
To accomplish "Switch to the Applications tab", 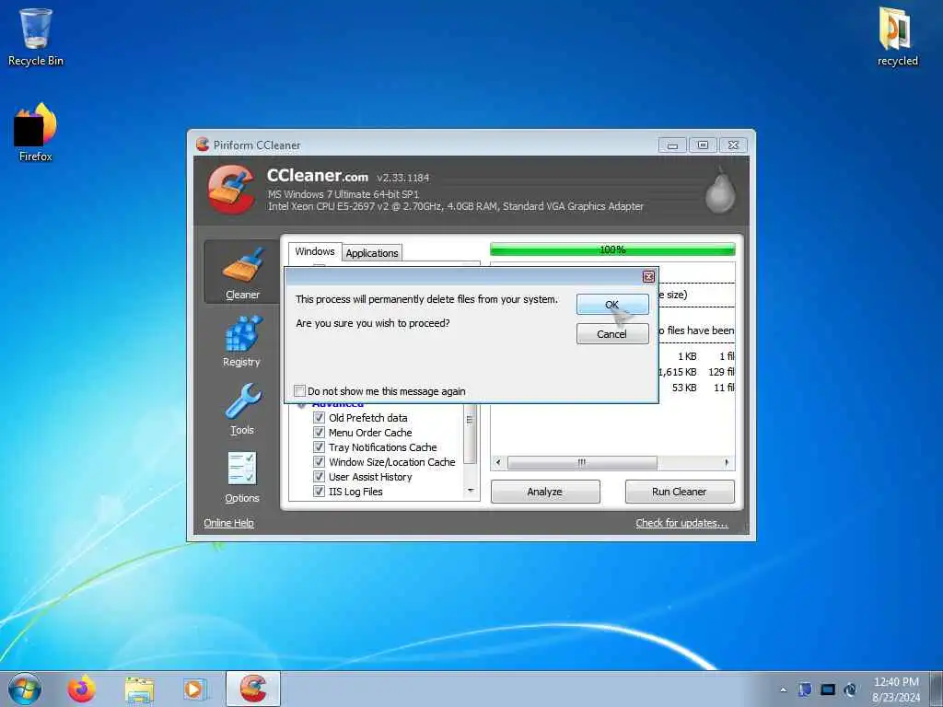I will pyautogui.click(x=372, y=253).
